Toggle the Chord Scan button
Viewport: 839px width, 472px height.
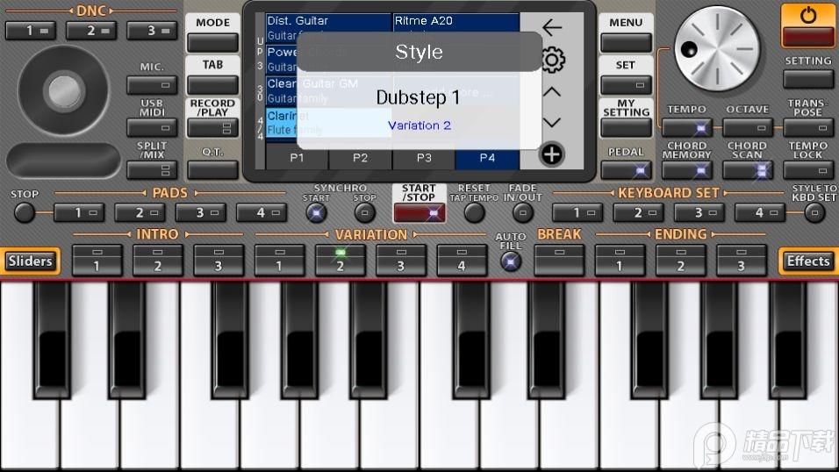click(x=748, y=170)
